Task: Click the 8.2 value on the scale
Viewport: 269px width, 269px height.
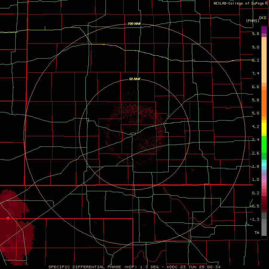Action: [x=256, y=60]
